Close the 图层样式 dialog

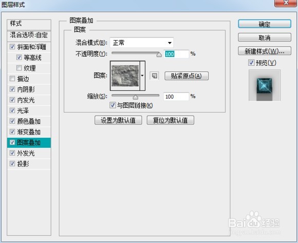coord(286,3)
